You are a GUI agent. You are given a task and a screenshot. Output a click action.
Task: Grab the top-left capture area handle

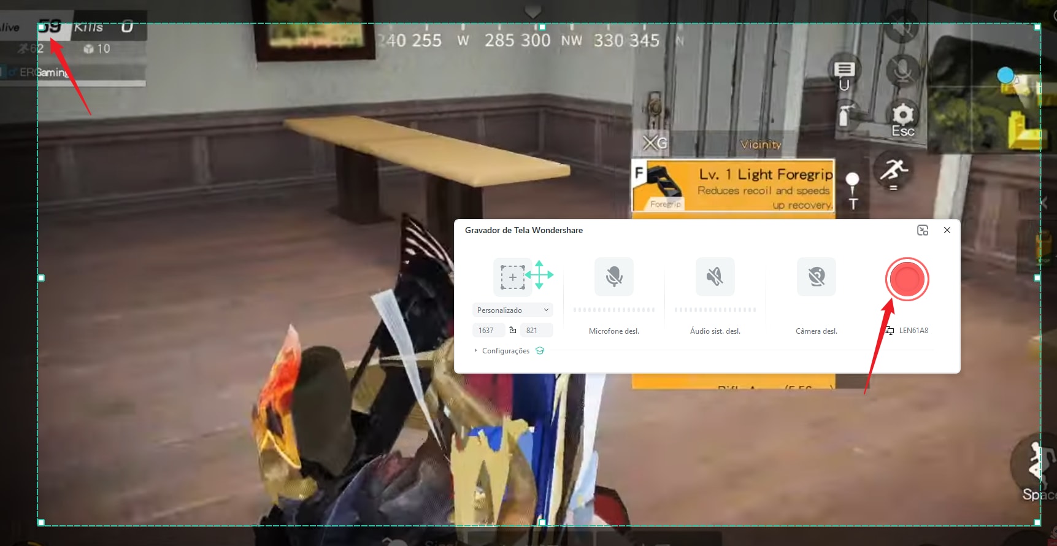(41, 27)
